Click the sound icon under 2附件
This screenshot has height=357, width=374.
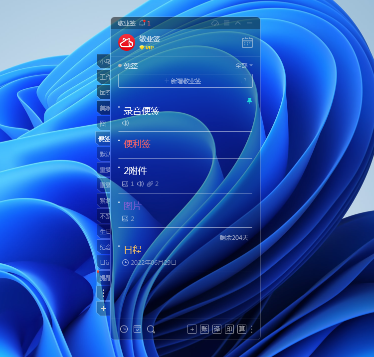(x=141, y=183)
